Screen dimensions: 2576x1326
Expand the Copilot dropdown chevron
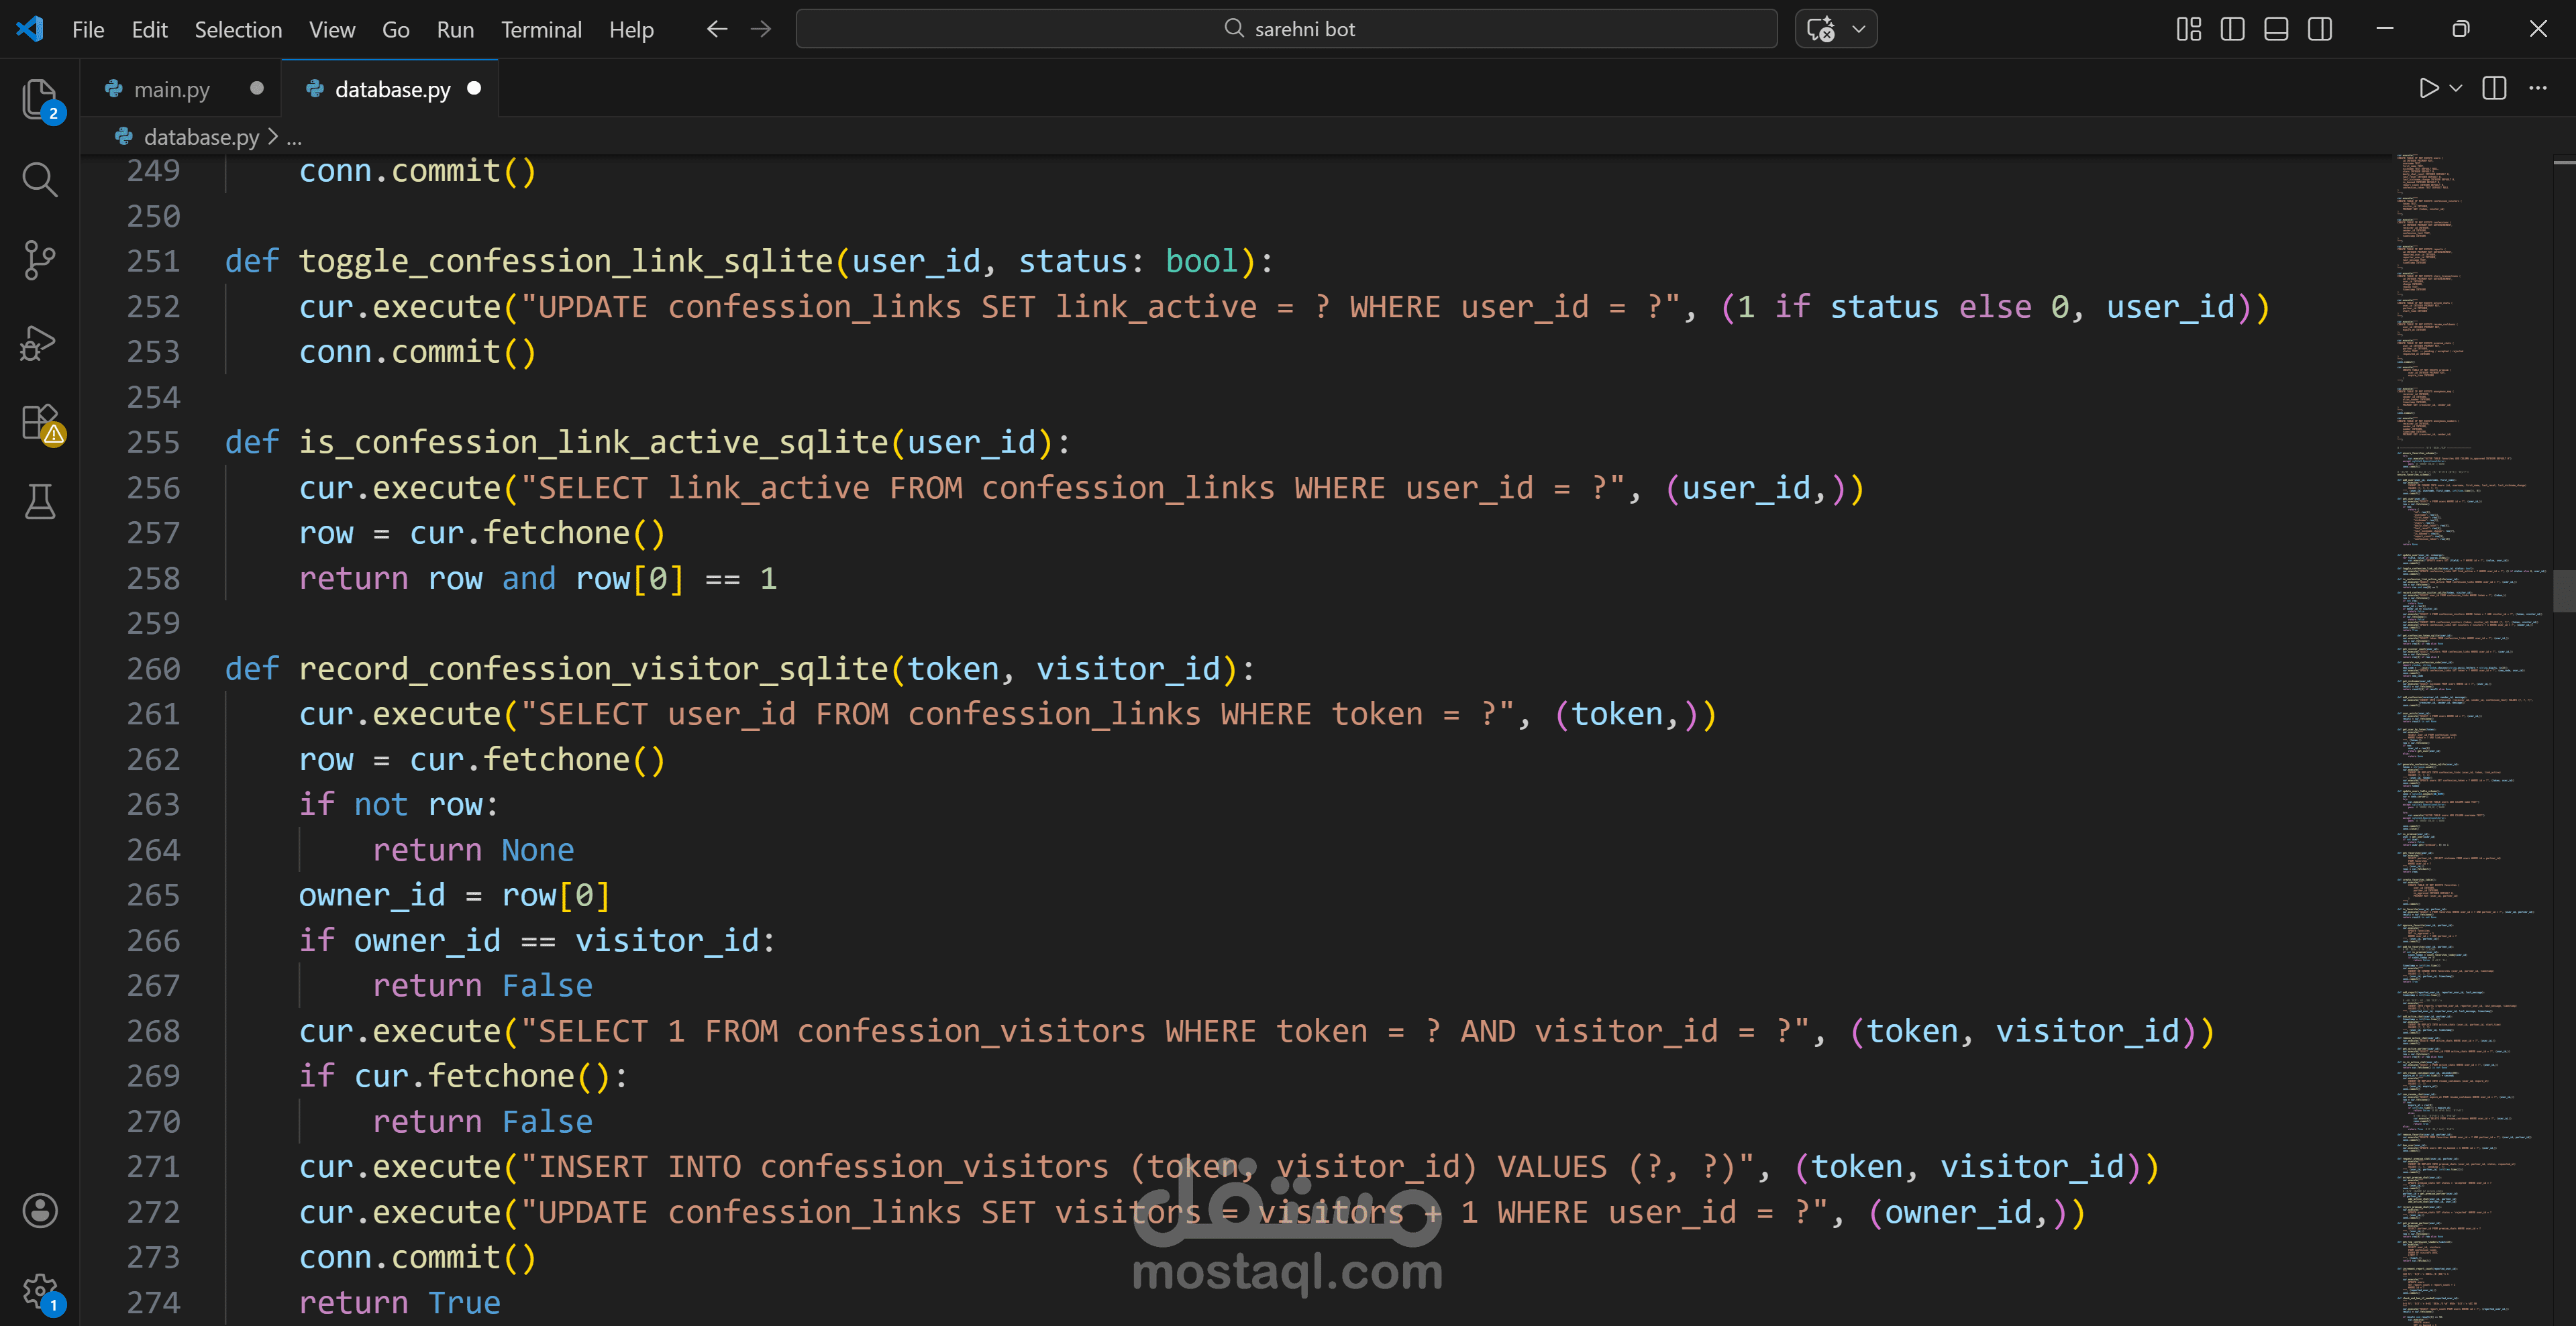click(x=1859, y=29)
